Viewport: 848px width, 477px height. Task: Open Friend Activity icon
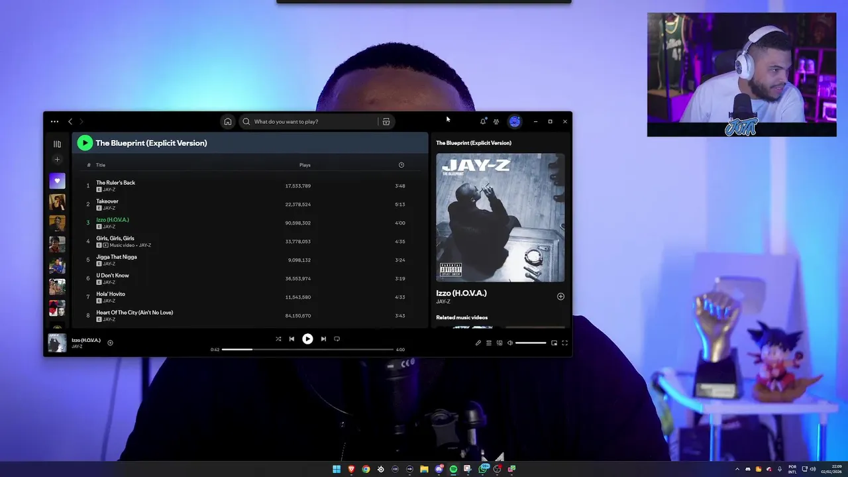pos(496,122)
